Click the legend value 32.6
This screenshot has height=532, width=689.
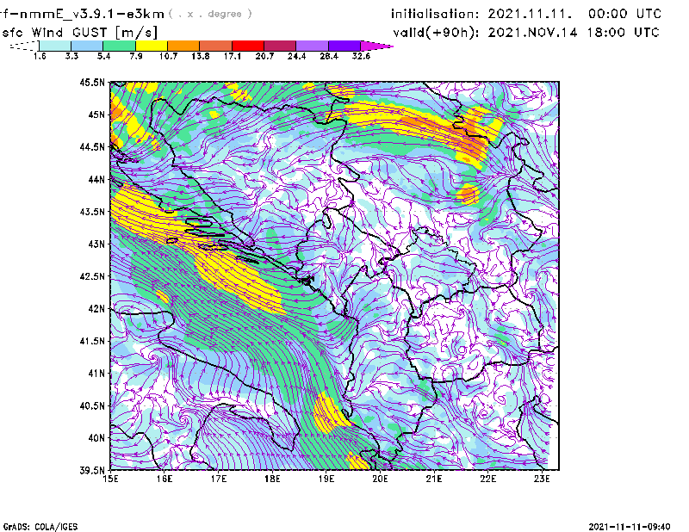[x=361, y=56]
